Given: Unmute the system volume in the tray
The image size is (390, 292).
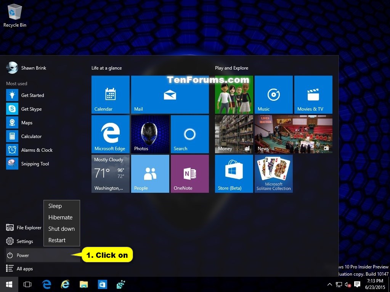Looking at the screenshot, I should [x=347, y=284].
